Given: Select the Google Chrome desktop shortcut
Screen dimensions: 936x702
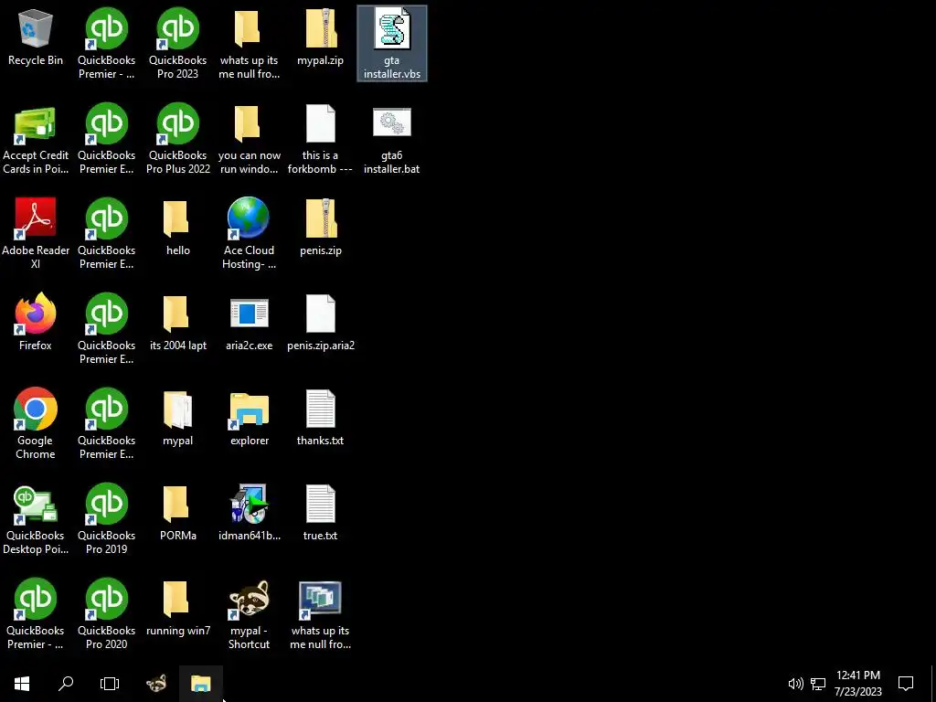Looking at the screenshot, I should point(36,423).
